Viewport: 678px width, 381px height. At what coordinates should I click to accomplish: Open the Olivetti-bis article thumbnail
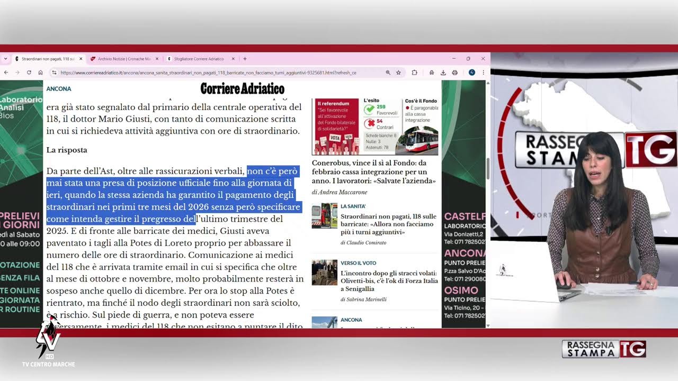click(324, 272)
